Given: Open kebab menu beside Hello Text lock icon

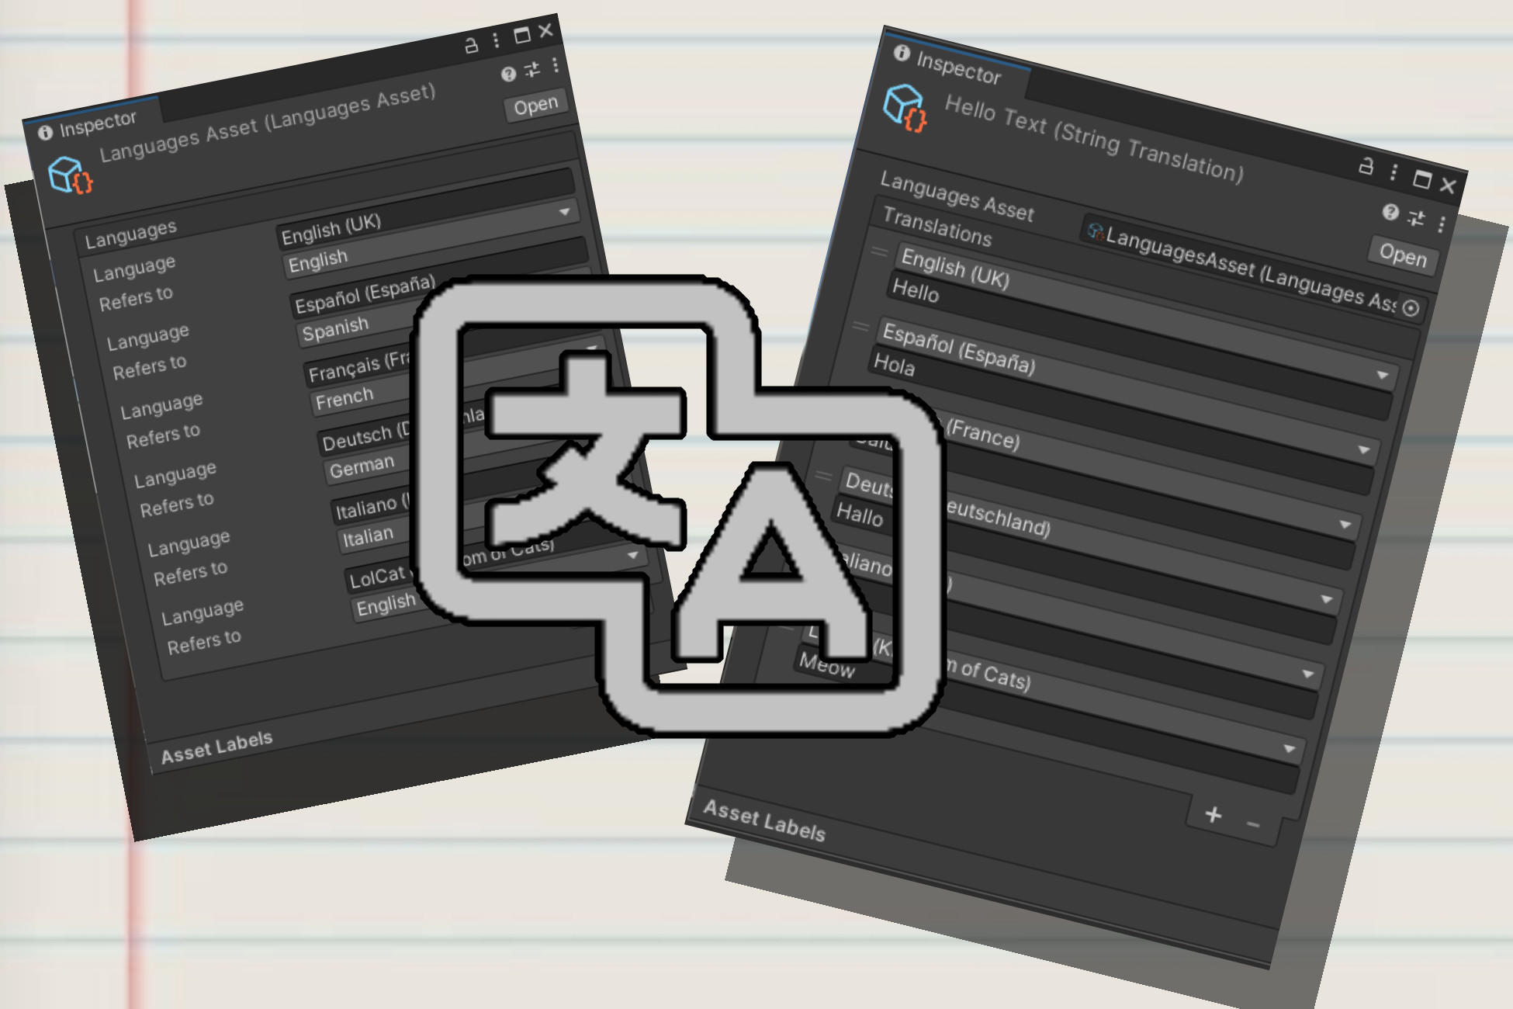Looking at the screenshot, I should (x=1394, y=172).
